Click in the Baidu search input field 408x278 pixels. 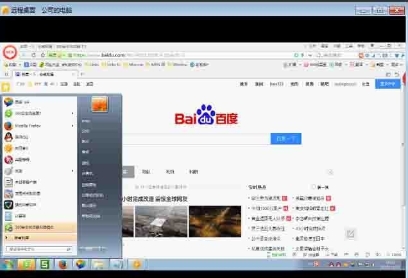[x=196, y=139]
